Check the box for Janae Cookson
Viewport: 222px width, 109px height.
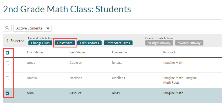click(x=7, y=63)
